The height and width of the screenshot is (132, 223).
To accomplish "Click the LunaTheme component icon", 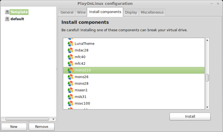I will 70,44.
